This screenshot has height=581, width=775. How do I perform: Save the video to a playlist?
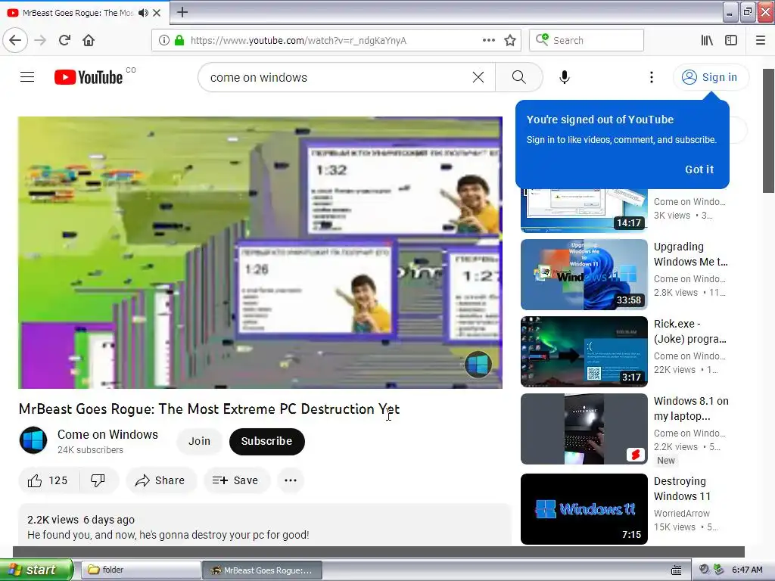point(236,480)
